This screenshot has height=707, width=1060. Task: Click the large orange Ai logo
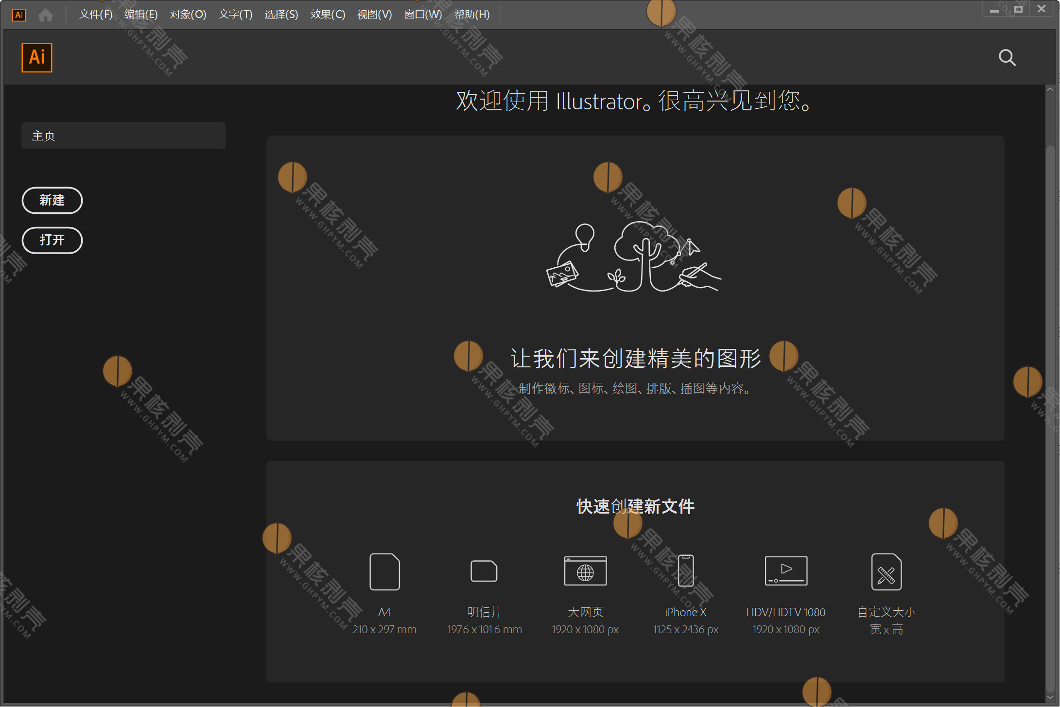tap(37, 57)
